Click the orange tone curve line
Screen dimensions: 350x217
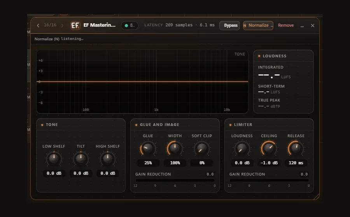[x=142, y=82]
